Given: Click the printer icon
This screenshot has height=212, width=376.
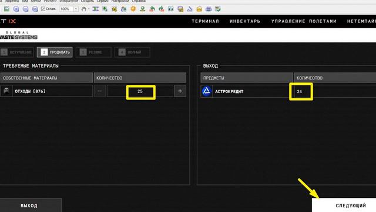Looking at the screenshot, I should pos(209,9).
